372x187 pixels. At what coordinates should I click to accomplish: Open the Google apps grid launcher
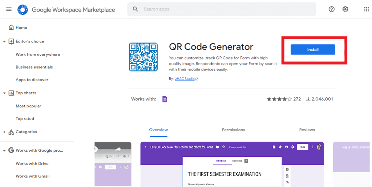tap(366, 9)
